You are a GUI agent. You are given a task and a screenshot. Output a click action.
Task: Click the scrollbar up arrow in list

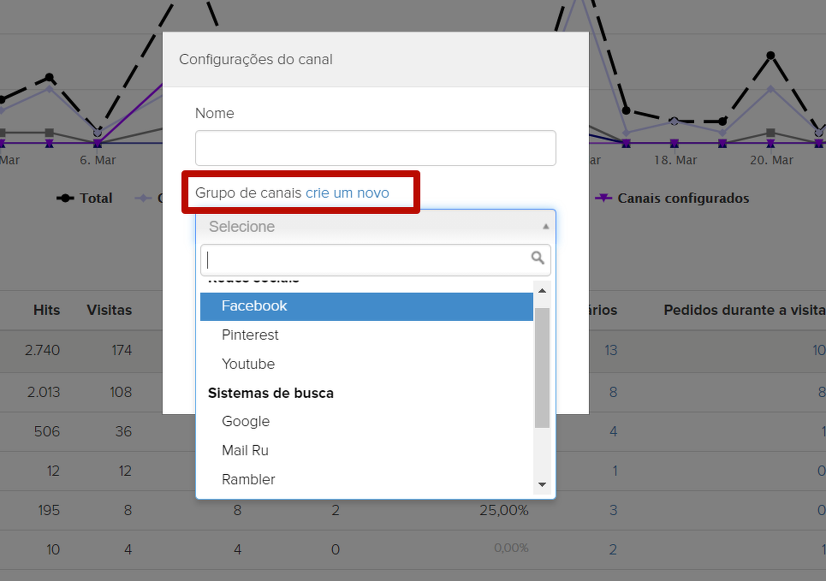[541, 291]
